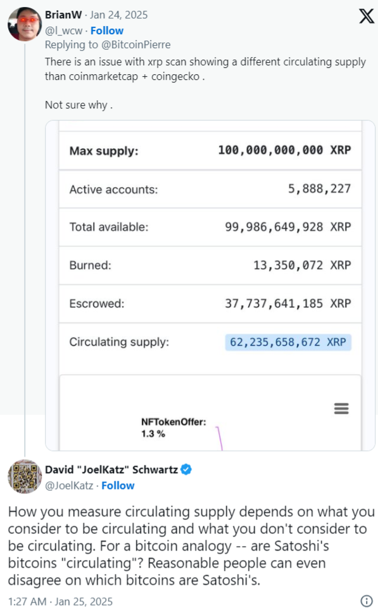Open the X logo icon
This screenshot has width=378, height=612.
click(367, 16)
